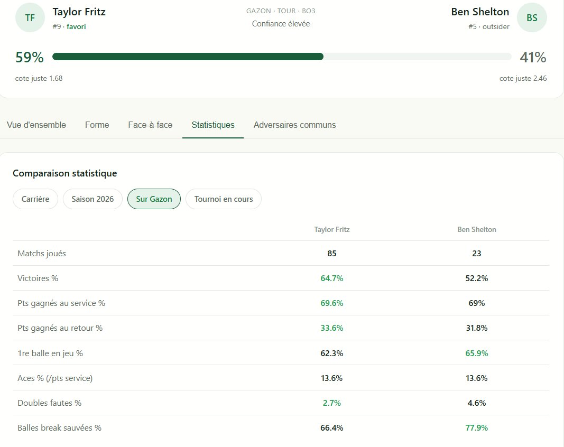Viewport: 564px width, 447px height.
Task: Click the 41% win probability value
Action: 533,57
